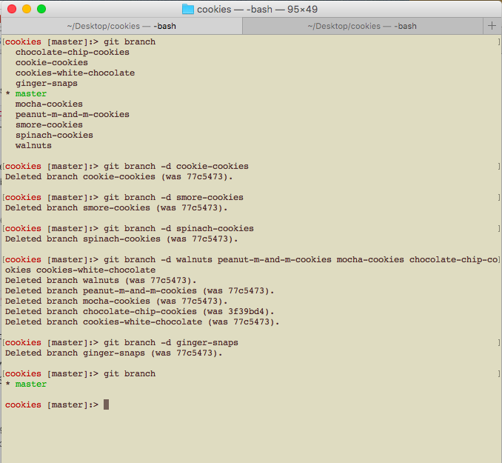Viewport: 502px width, 463px height.
Task: Click the 'smore-cookies' branch listing line
Action: pyautogui.click(x=49, y=124)
